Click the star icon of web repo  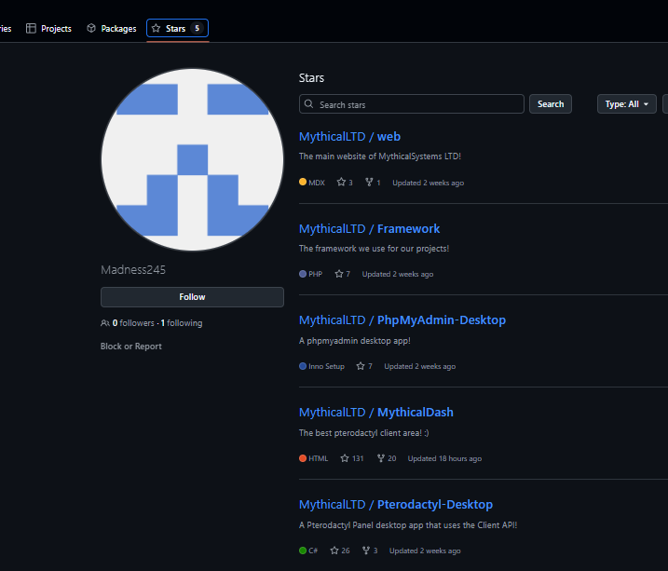(x=341, y=183)
